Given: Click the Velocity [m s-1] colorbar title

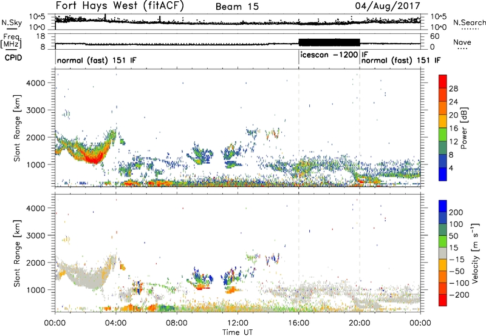Looking at the screenshot, I should [x=475, y=253].
